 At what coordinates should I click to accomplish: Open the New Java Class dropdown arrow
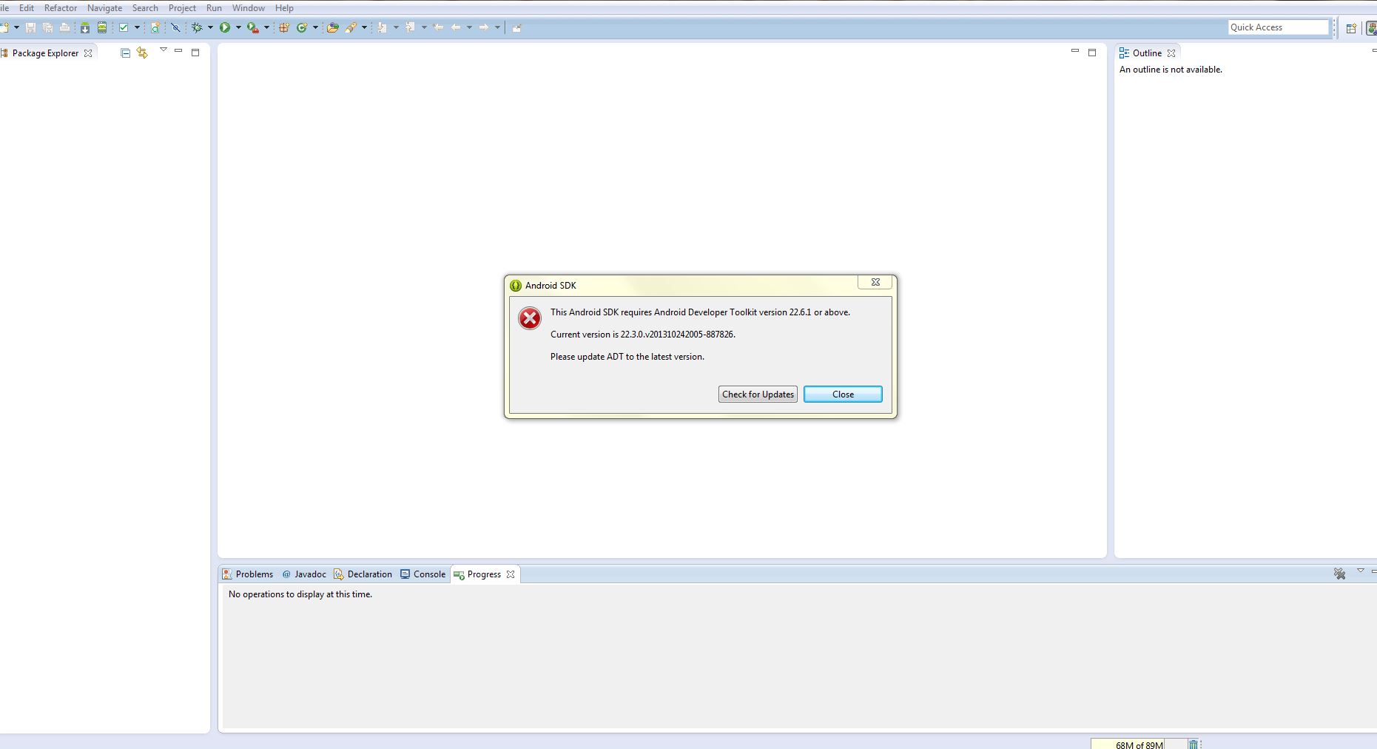pos(315,27)
